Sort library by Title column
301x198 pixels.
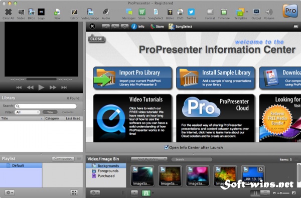click(22, 118)
